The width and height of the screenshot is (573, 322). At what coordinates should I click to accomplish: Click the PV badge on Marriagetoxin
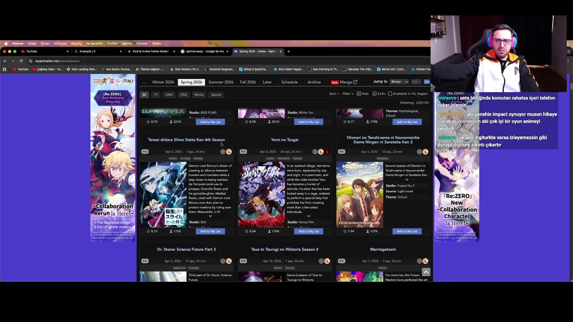pyautogui.click(x=342, y=261)
